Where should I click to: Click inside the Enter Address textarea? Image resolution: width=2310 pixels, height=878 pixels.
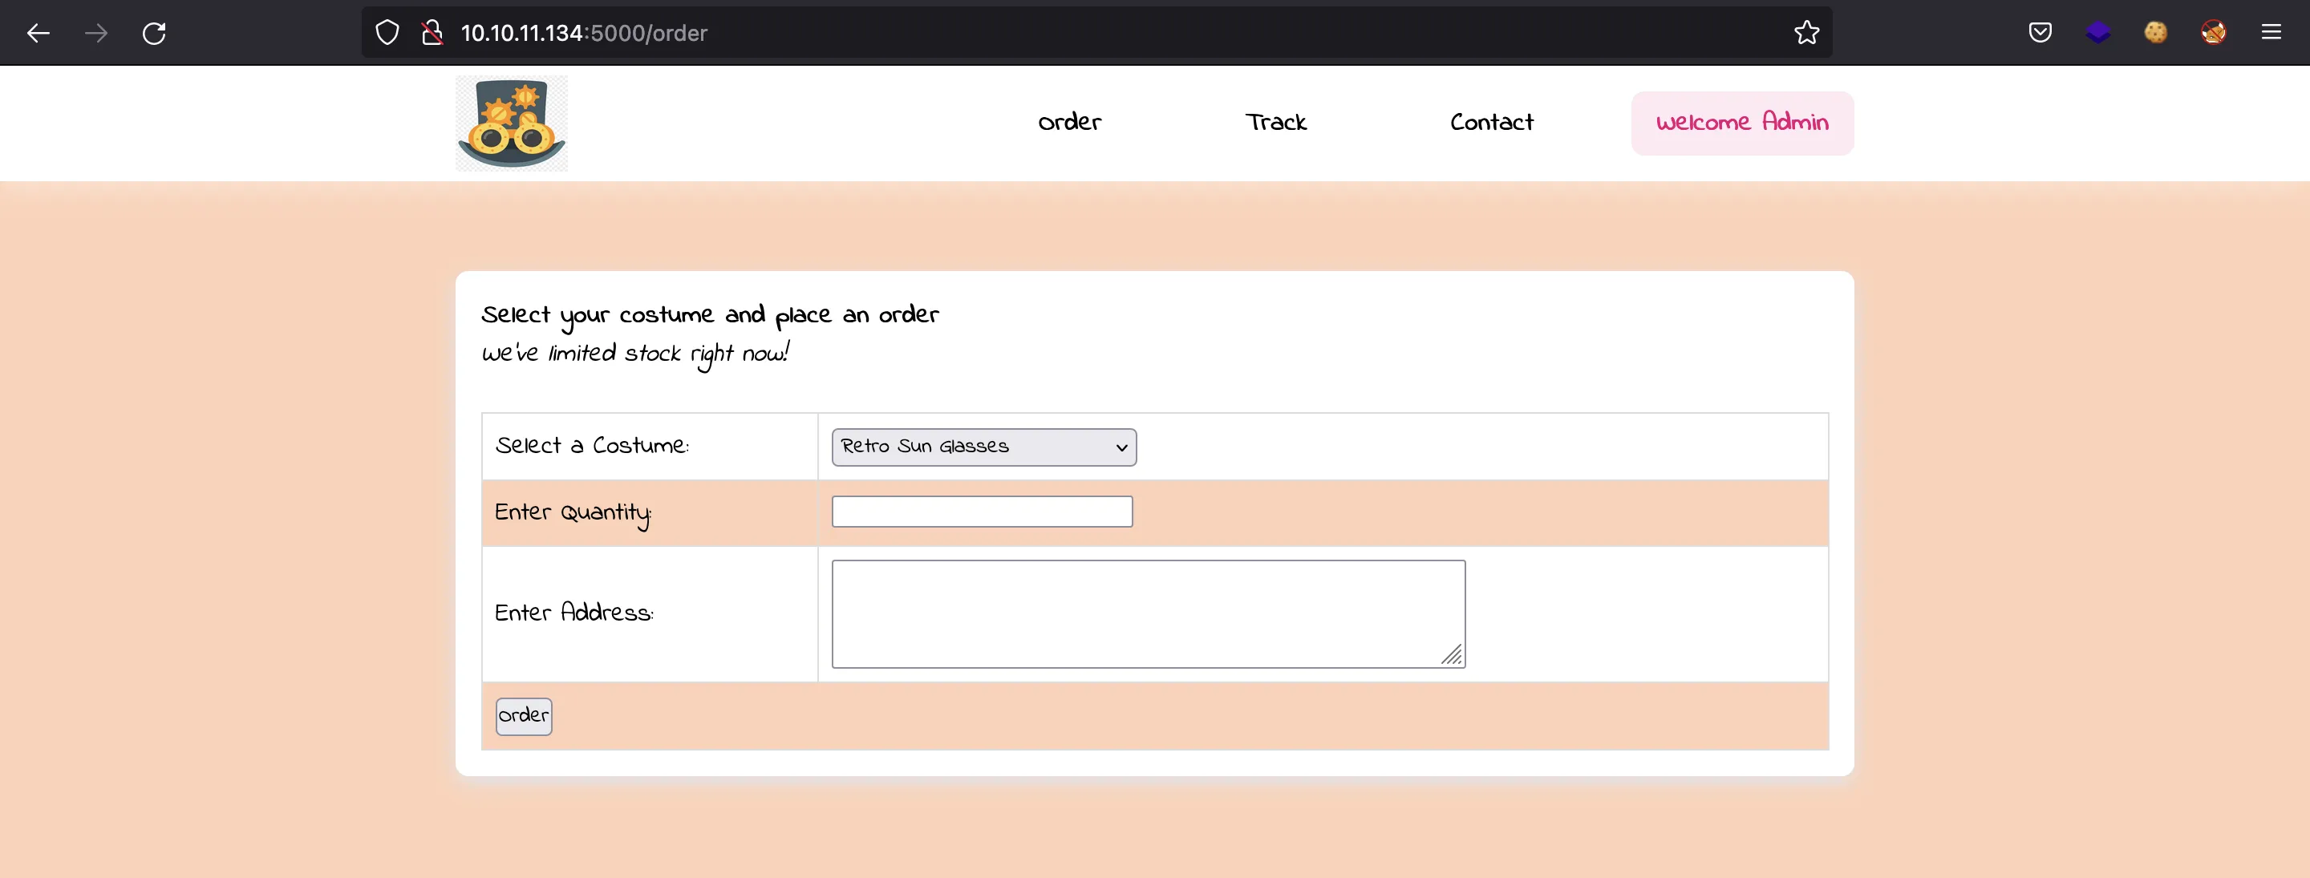[1148, 613]
